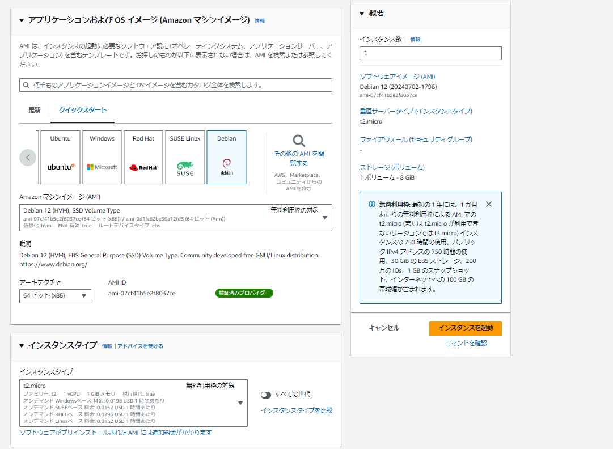Open the Debian 12 AMI dropdown
The height and width of the screenshot is (449, 613).
pyautogui.click(x=176, y=218)
